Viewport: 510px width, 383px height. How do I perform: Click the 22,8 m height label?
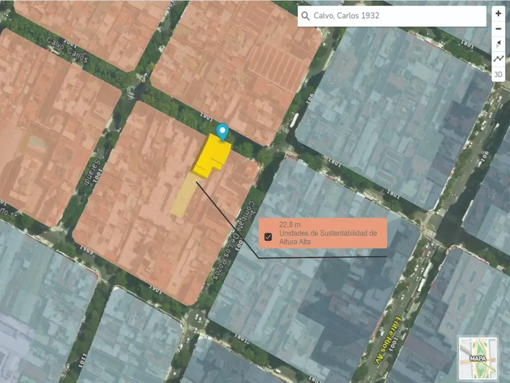(289, 224)
